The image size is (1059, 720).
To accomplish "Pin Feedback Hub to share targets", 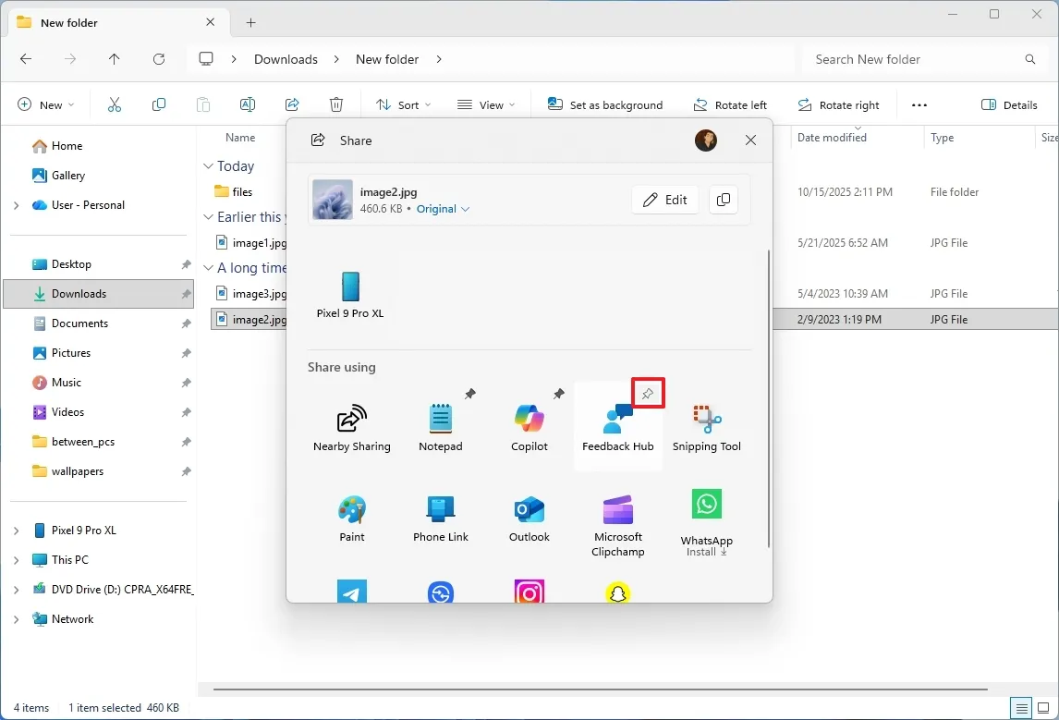I will click(648, 392).
